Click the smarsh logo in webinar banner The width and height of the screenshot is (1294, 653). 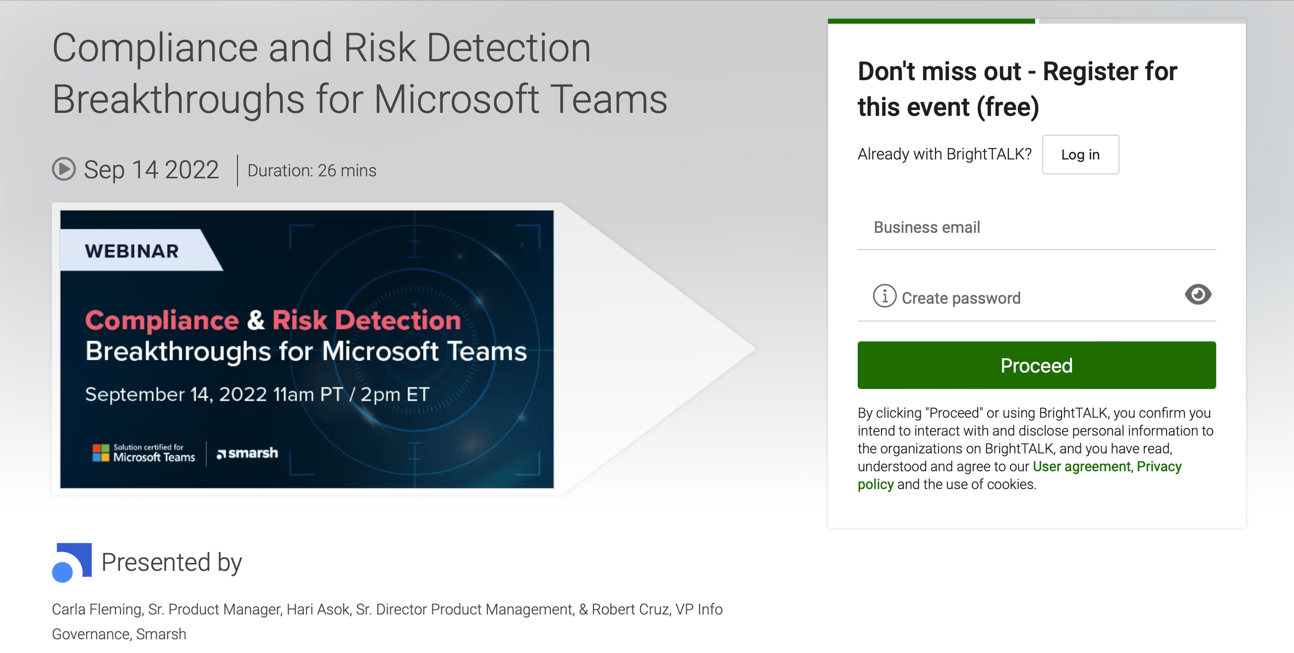pos(247,453)
